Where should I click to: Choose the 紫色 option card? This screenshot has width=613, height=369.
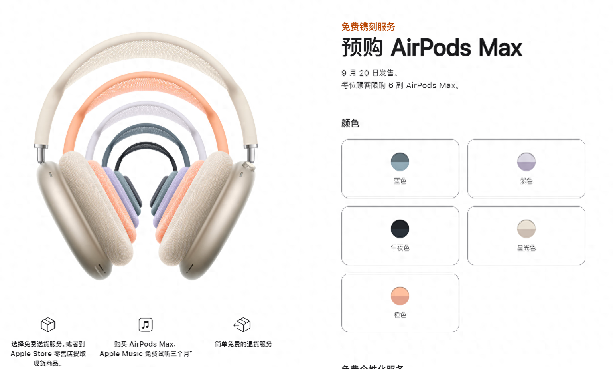526,169
